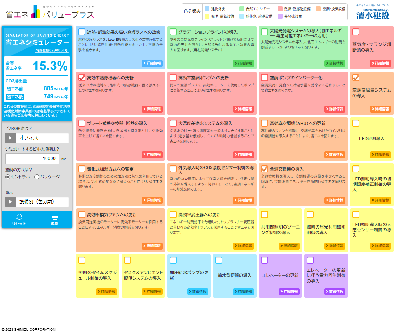The width and height of the screenshot is (396, 331).
Task: Open 詳細情報 for エレベーターの更新
Action: click(x=289, y=292)
